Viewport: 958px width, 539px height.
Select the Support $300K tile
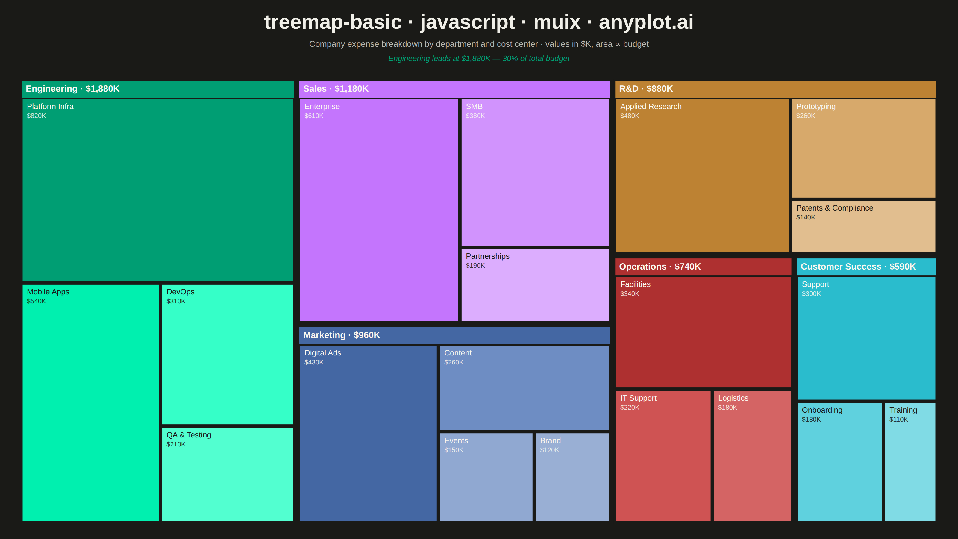pos(866,338)
